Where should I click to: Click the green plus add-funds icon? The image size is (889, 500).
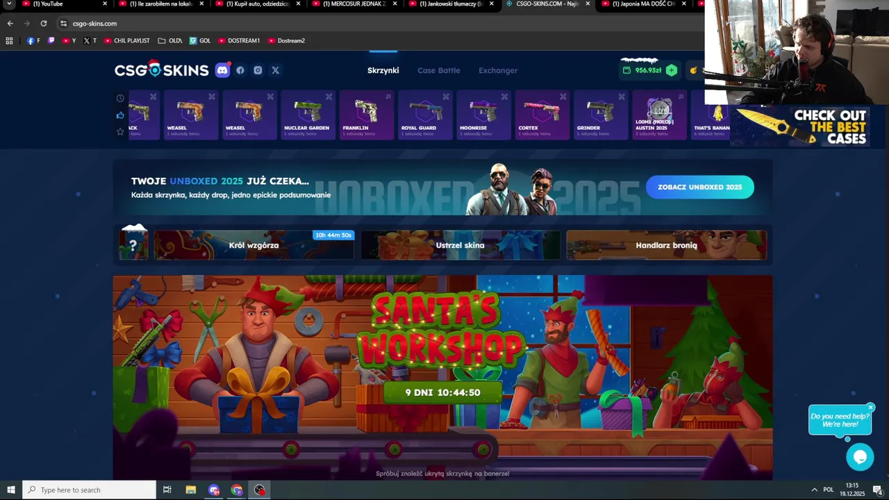point(672,70)
